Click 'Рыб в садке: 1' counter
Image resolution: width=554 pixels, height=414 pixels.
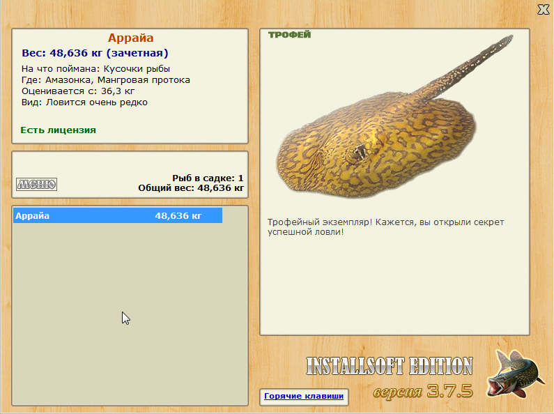click(208, 178)
